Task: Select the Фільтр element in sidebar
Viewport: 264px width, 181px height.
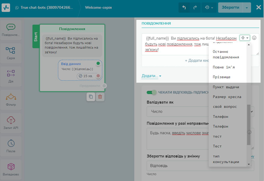Action: (11, 100)
